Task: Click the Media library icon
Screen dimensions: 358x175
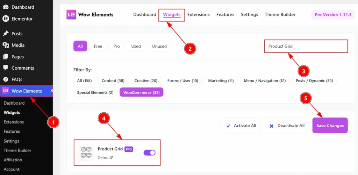Action: (x=6, y=45)
